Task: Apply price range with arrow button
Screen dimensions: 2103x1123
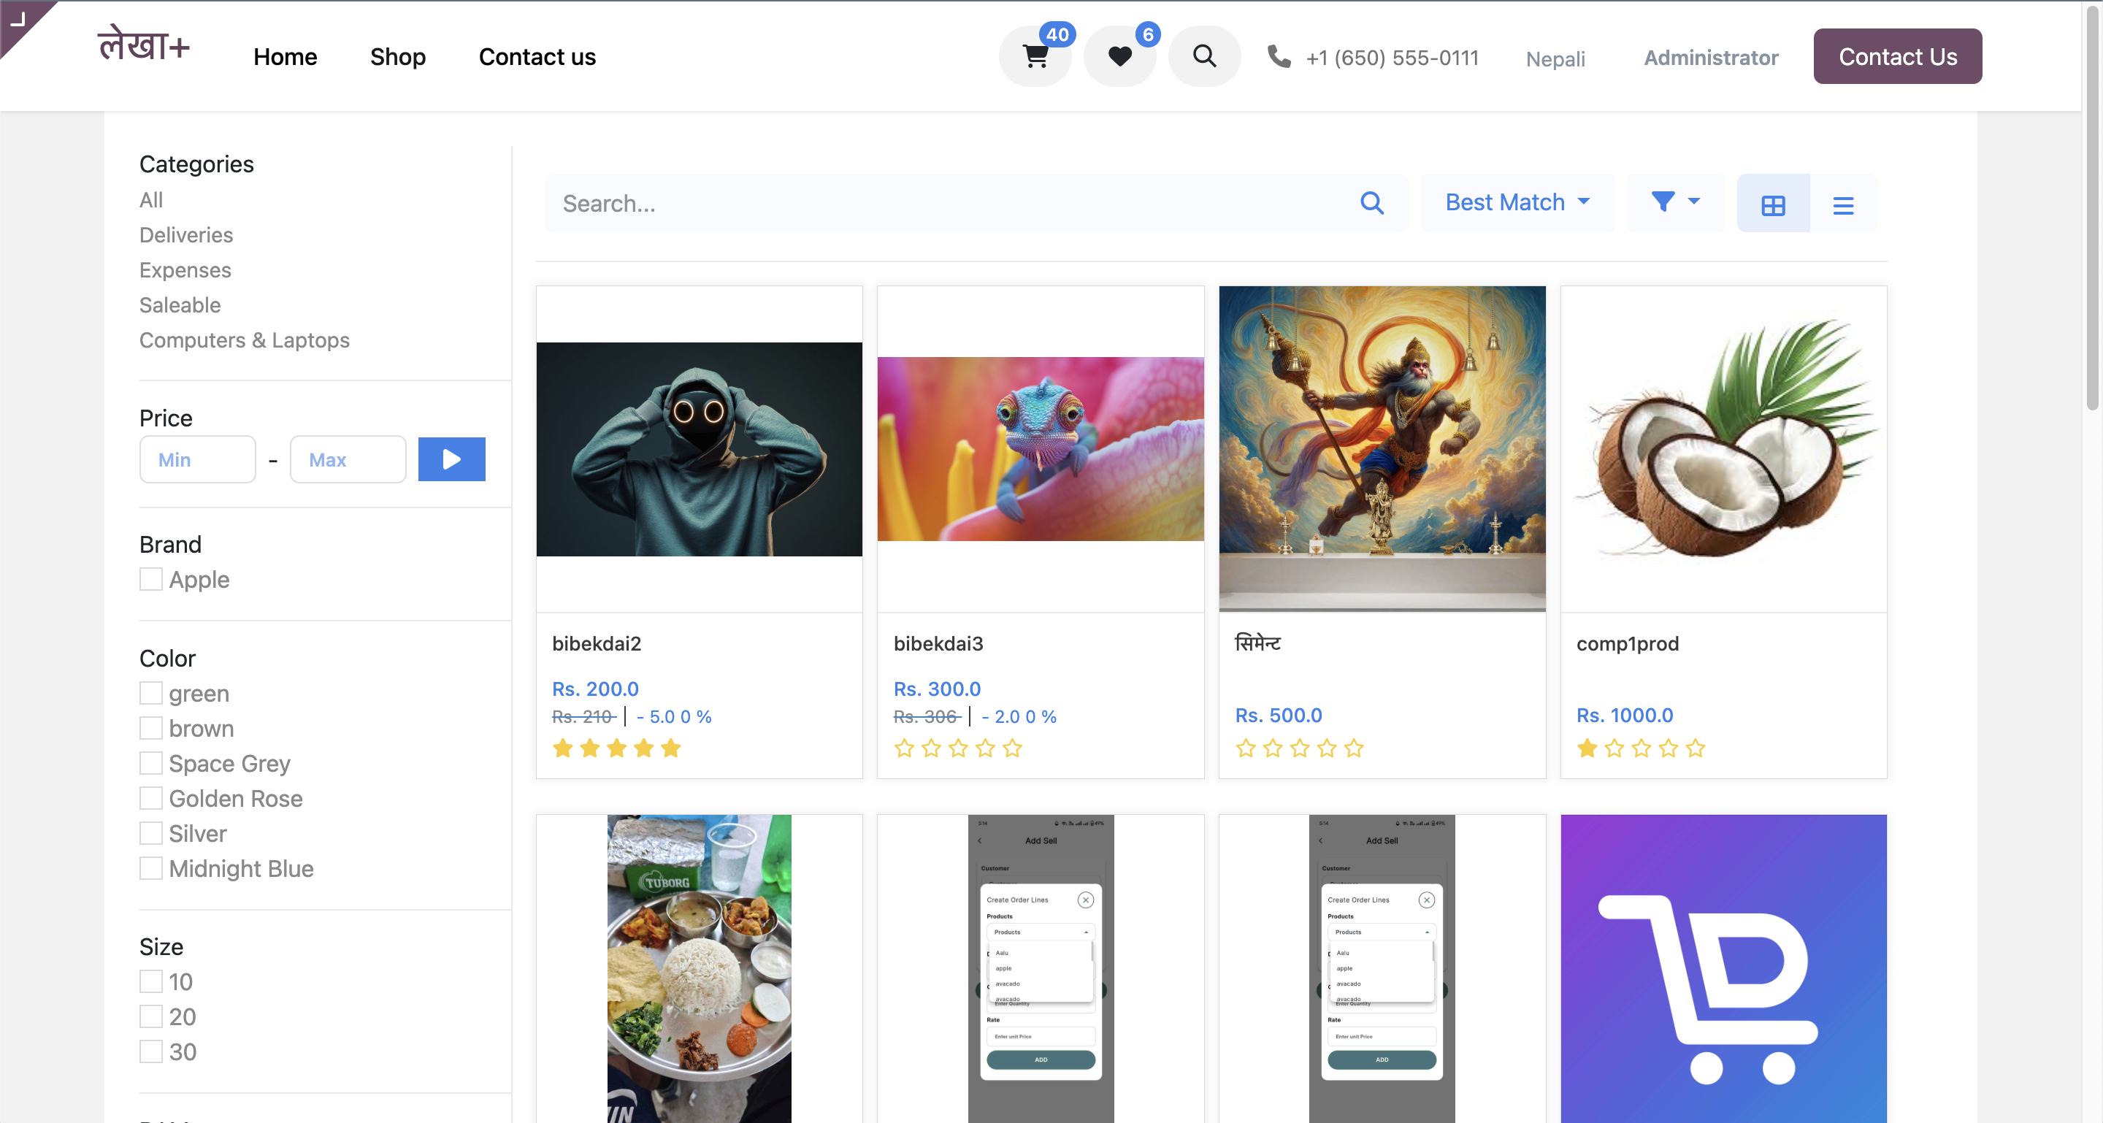Action: click(x=451, y=459)
